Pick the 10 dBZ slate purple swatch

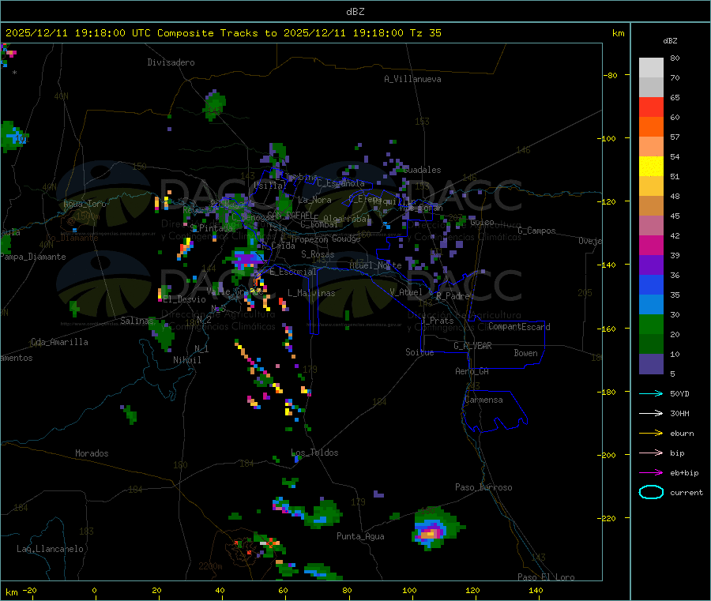coord(651,364)
